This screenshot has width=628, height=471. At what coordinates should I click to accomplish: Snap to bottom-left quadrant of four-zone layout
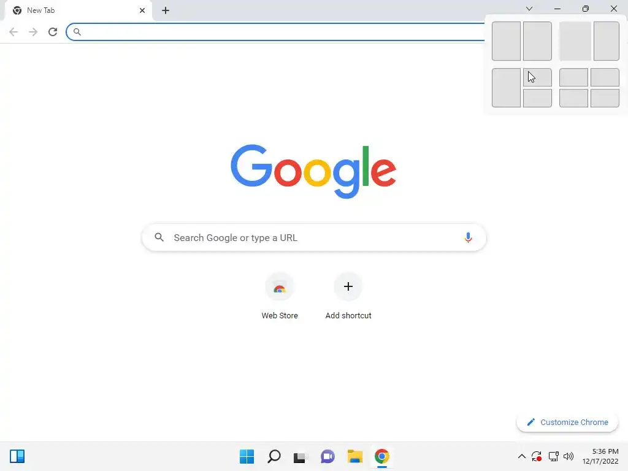573,98
